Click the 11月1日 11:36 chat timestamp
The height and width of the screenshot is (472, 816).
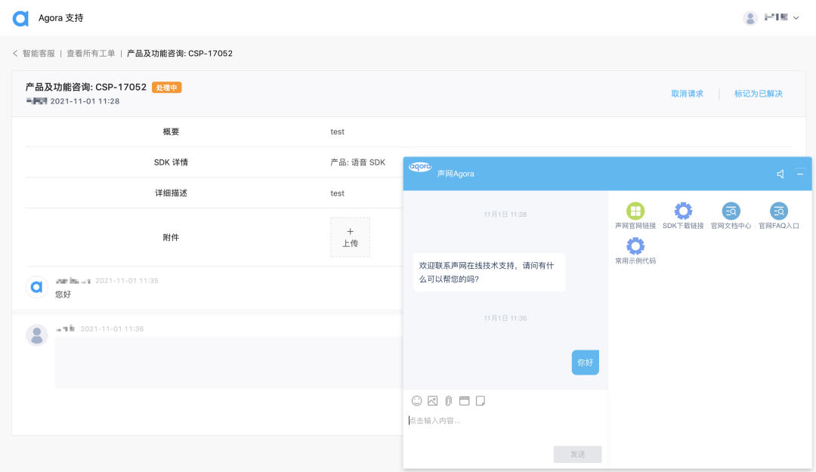click(505, 318)
